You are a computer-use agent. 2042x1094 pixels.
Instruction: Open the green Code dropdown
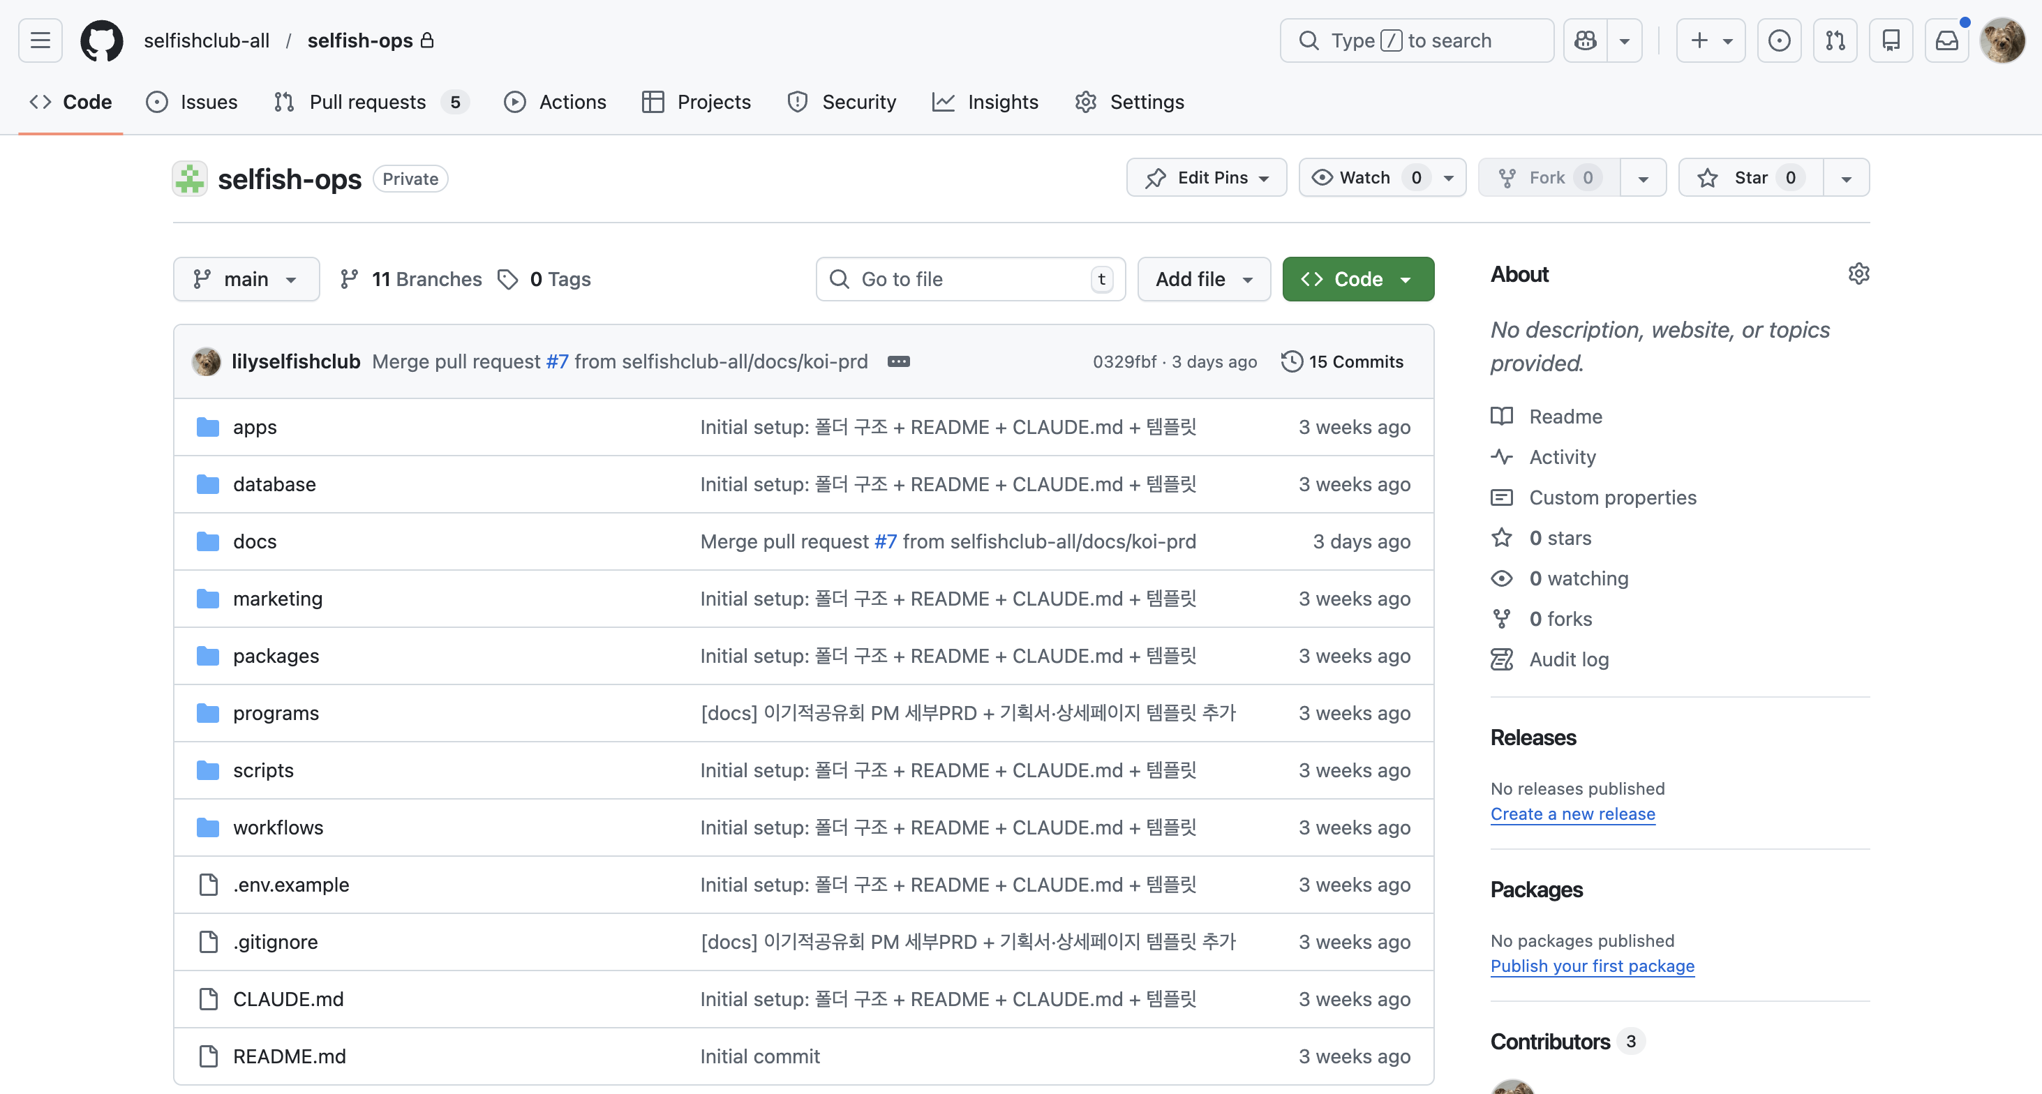point(1357,279)
